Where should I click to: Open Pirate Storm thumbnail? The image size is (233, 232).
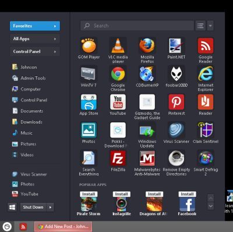pos(89,204)
